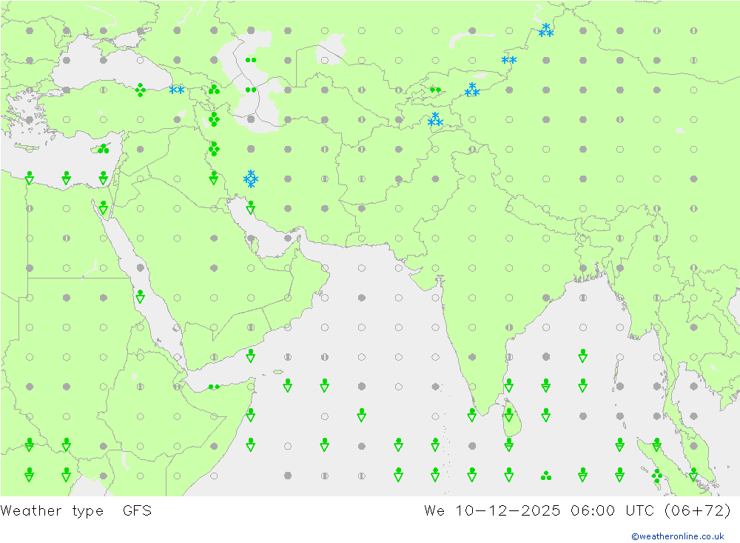Click the shower symbol at Persian Gulf head

251,207
